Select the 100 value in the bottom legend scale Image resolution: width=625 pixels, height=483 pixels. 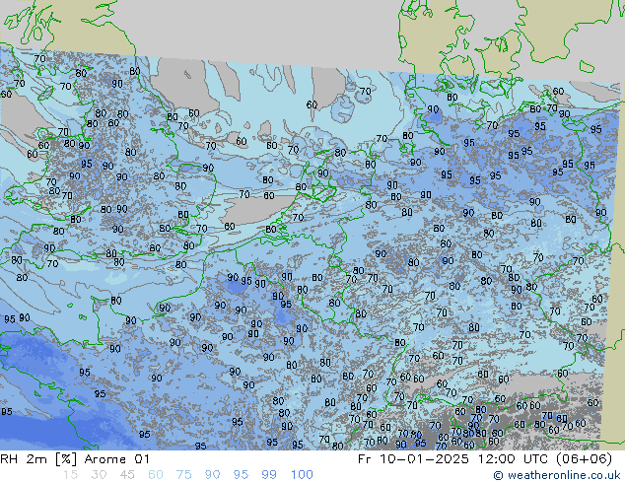(x=302, y=475)
